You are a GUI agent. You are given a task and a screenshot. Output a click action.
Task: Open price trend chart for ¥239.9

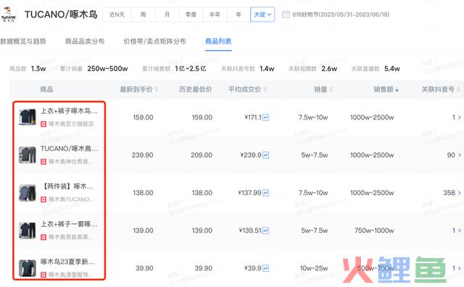266,155
